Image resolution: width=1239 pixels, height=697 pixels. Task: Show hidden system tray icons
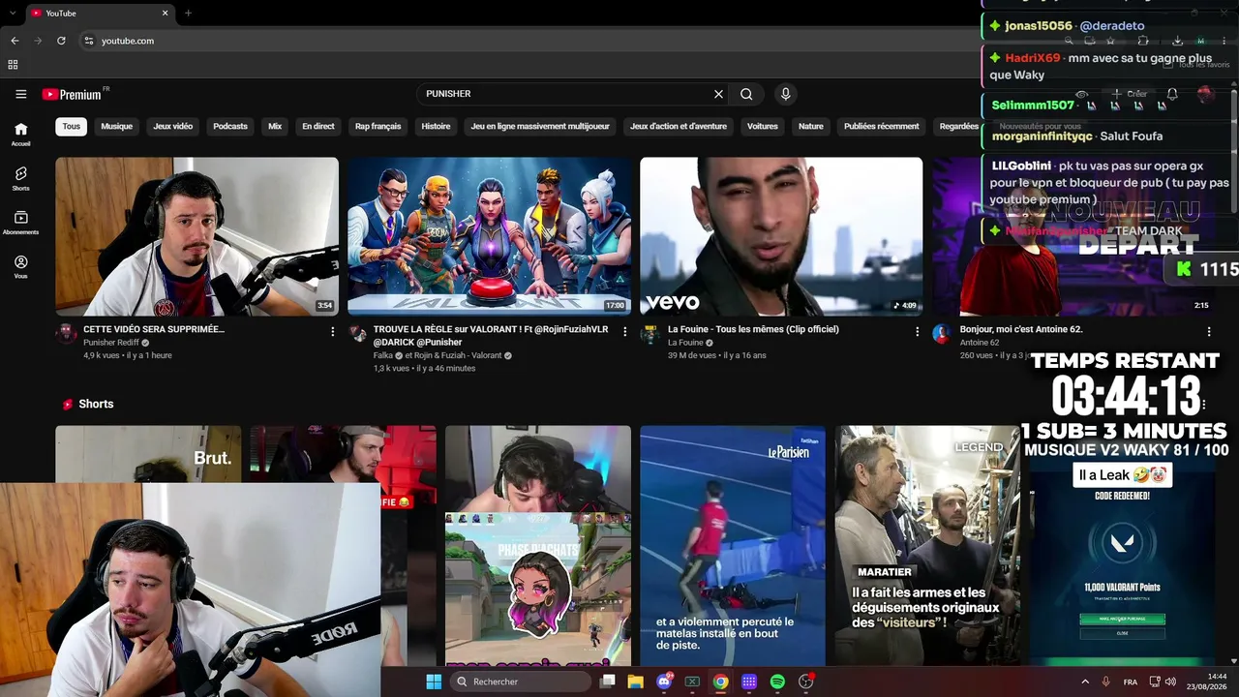click(1084, 682)
